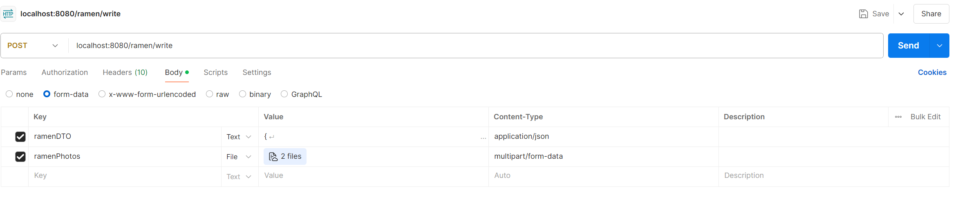Expand the ramenDTO value ellipsis
This screenshot has width=958, height=208.
click(483, 138)
